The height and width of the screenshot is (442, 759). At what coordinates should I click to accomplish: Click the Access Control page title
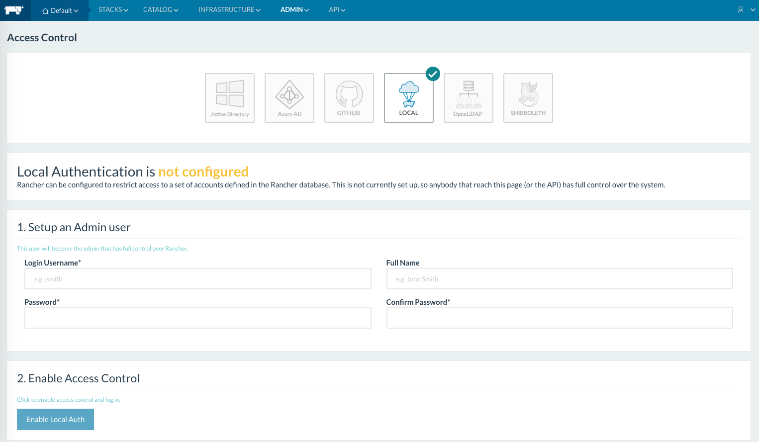click(x=42, y=38)
